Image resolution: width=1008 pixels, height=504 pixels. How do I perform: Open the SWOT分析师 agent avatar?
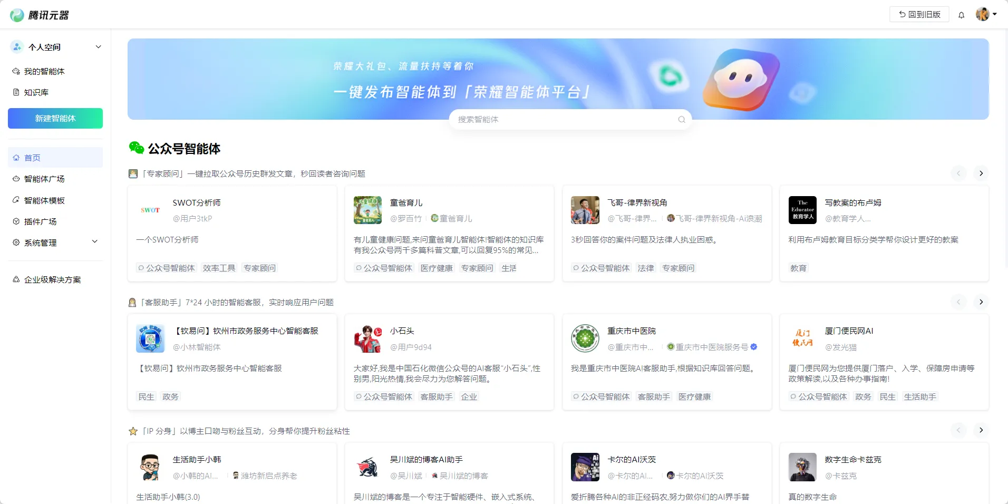(150, 210)
